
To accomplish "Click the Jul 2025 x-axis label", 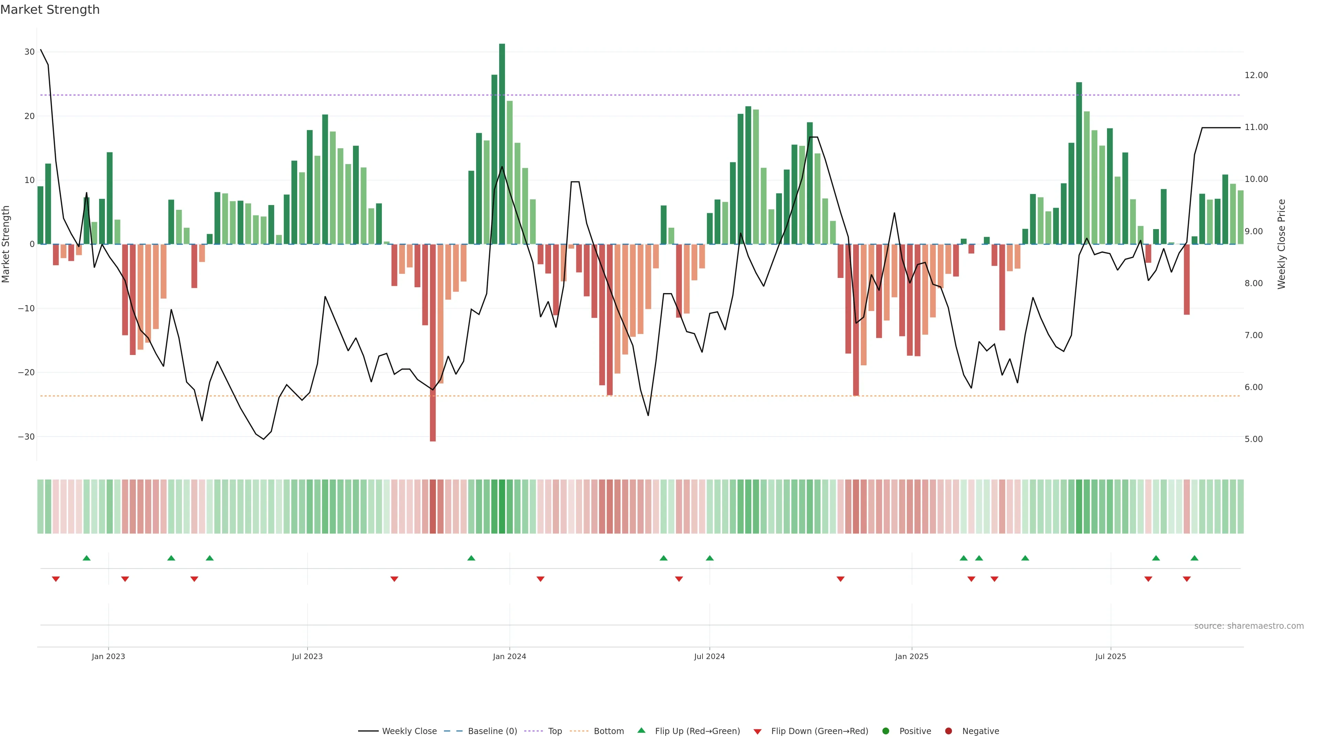I will [x=1110, y=656].
